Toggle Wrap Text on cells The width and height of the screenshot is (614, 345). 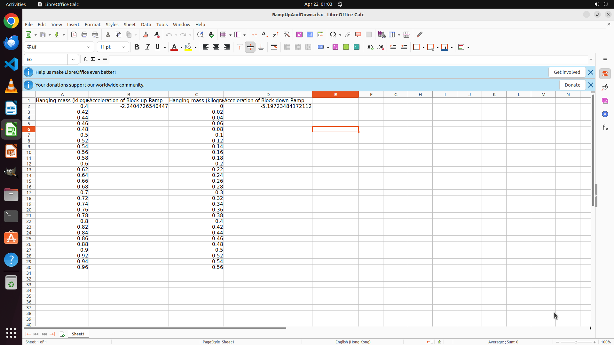coord(274,47)
